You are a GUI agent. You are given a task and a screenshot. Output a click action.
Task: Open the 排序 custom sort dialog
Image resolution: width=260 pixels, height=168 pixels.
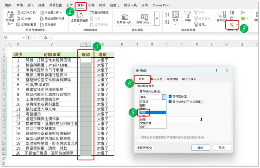click(x=175, y=17)
